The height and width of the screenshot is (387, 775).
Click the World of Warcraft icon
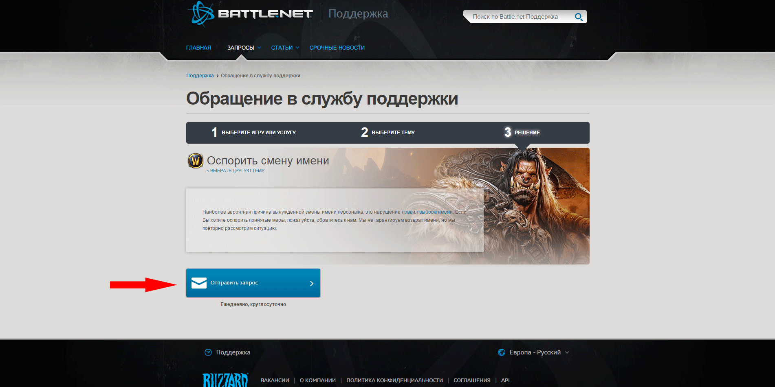196,161
